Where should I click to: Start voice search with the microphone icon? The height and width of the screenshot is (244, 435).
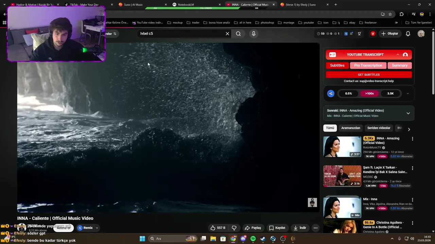(254, 34)
